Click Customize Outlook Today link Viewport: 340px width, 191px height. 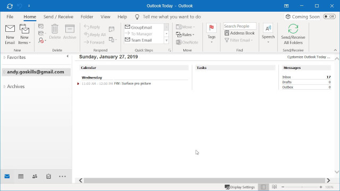[309, 57]
